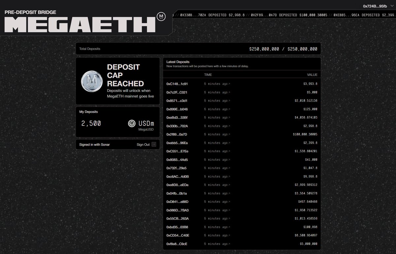Click the Sign Out button
The width and height of the screenshot is (396, 254).
[x=147, y=144]
